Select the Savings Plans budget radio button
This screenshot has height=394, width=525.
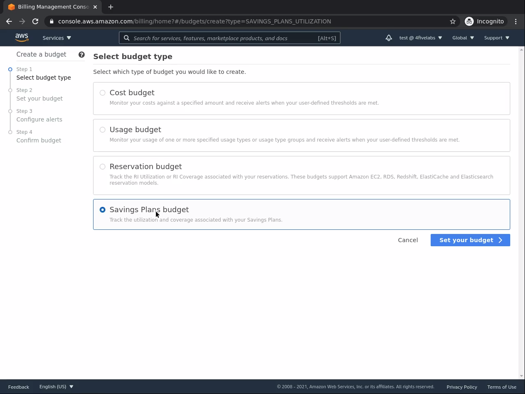103,210
